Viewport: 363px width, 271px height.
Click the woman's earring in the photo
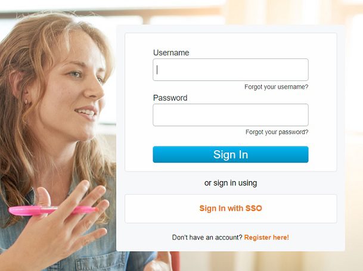tap(26, 101)
